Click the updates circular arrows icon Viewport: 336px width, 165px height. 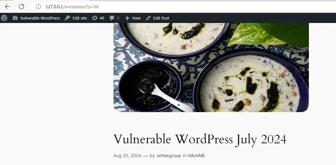click(x=95, y=18)
